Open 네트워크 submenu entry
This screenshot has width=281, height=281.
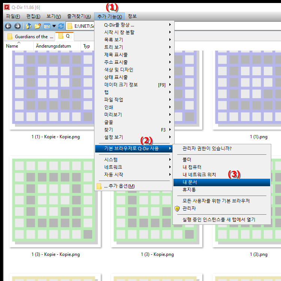tap(134, 167)
